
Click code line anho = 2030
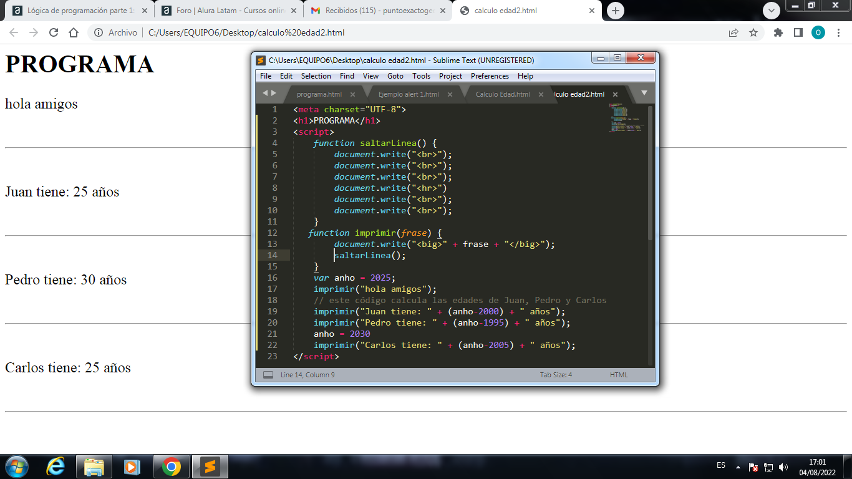coord(342,334)
